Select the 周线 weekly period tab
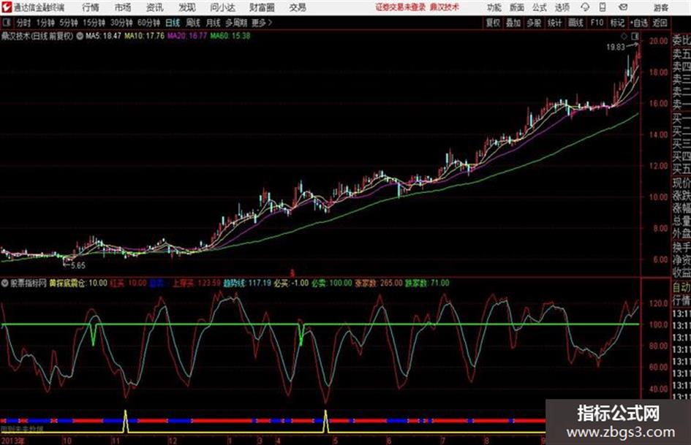 point(193,23)
